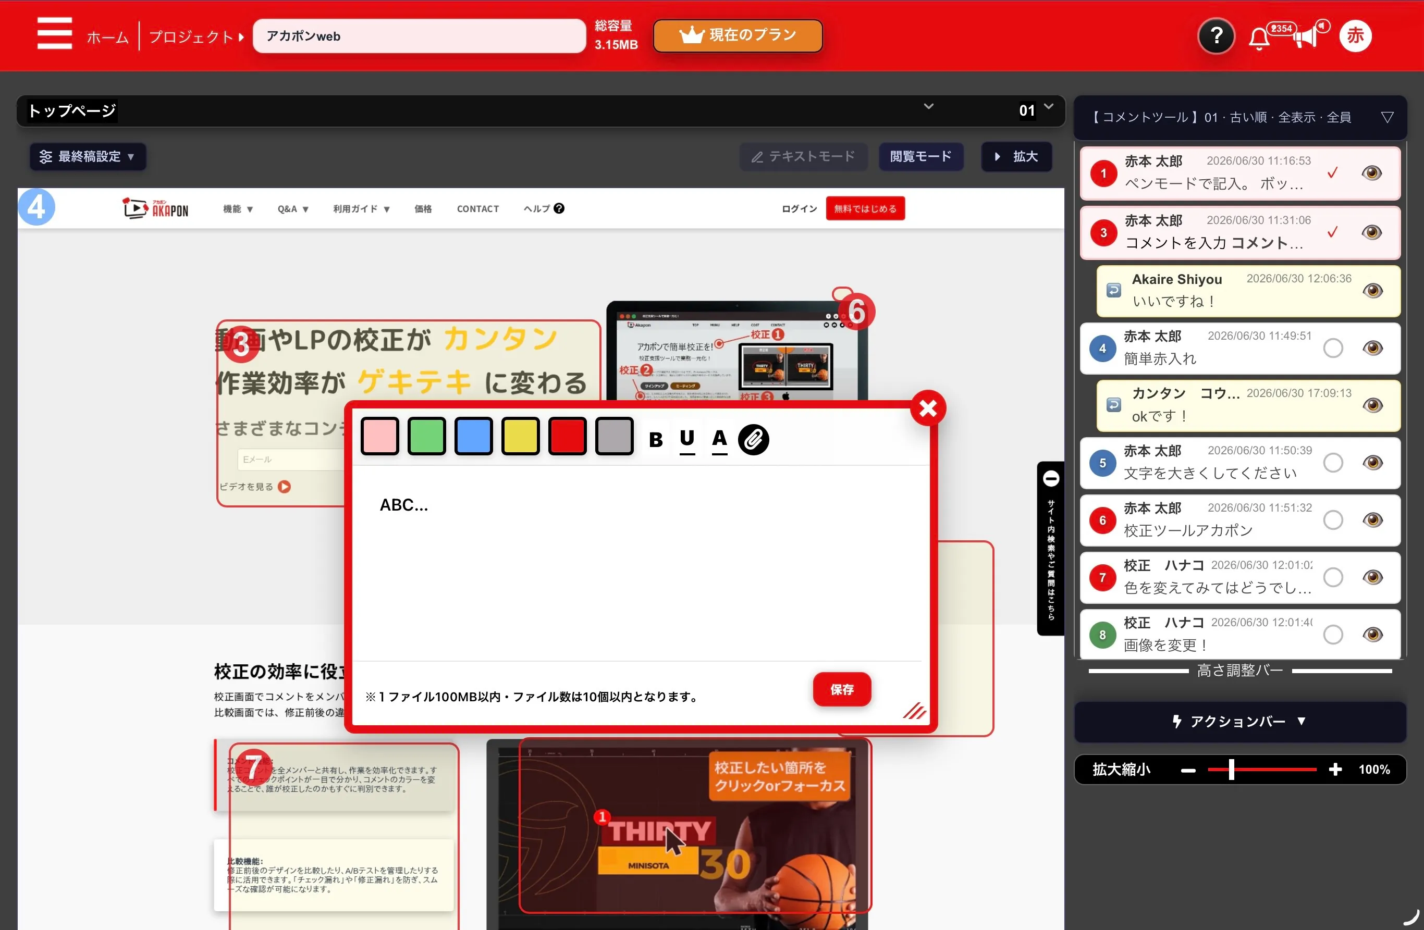The width and height of the screenshot is (1424, 930).
Task: Click the ビデオを見る play icon
Action: click(284, 486)
